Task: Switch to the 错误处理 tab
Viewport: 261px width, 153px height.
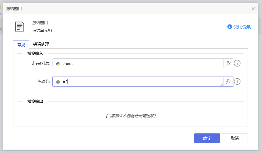Action: pyautogui.click(x=41, y=44)
